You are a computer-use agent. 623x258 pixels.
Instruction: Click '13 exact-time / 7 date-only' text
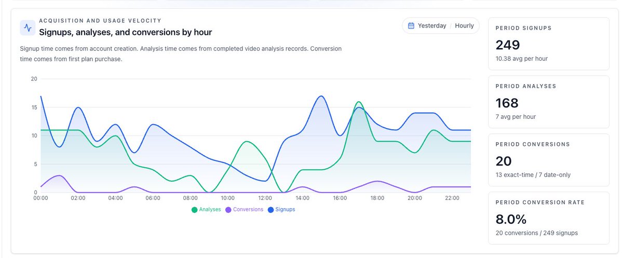[533, 175]
